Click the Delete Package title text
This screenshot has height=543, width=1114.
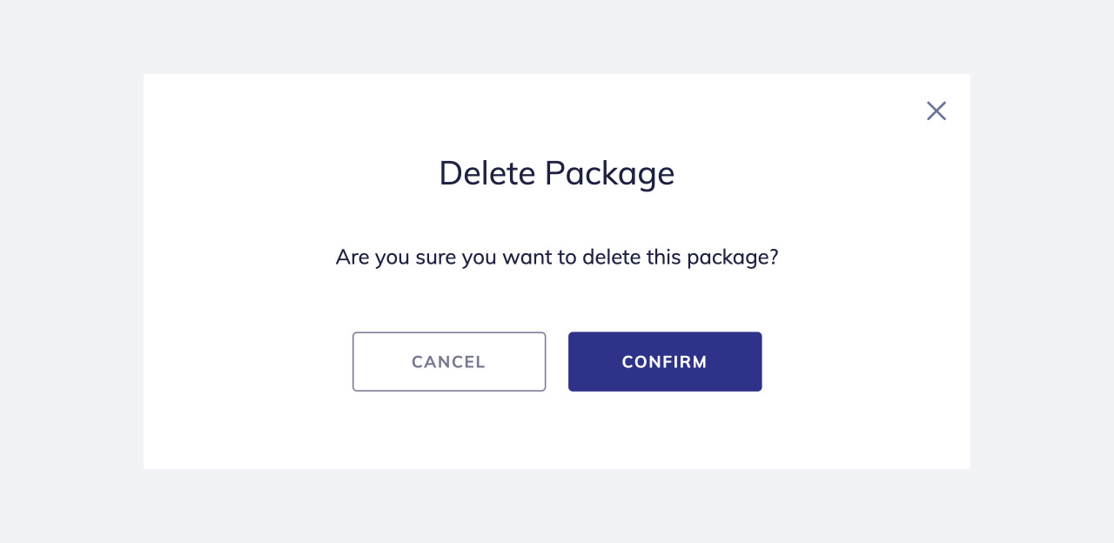(557, 173)
